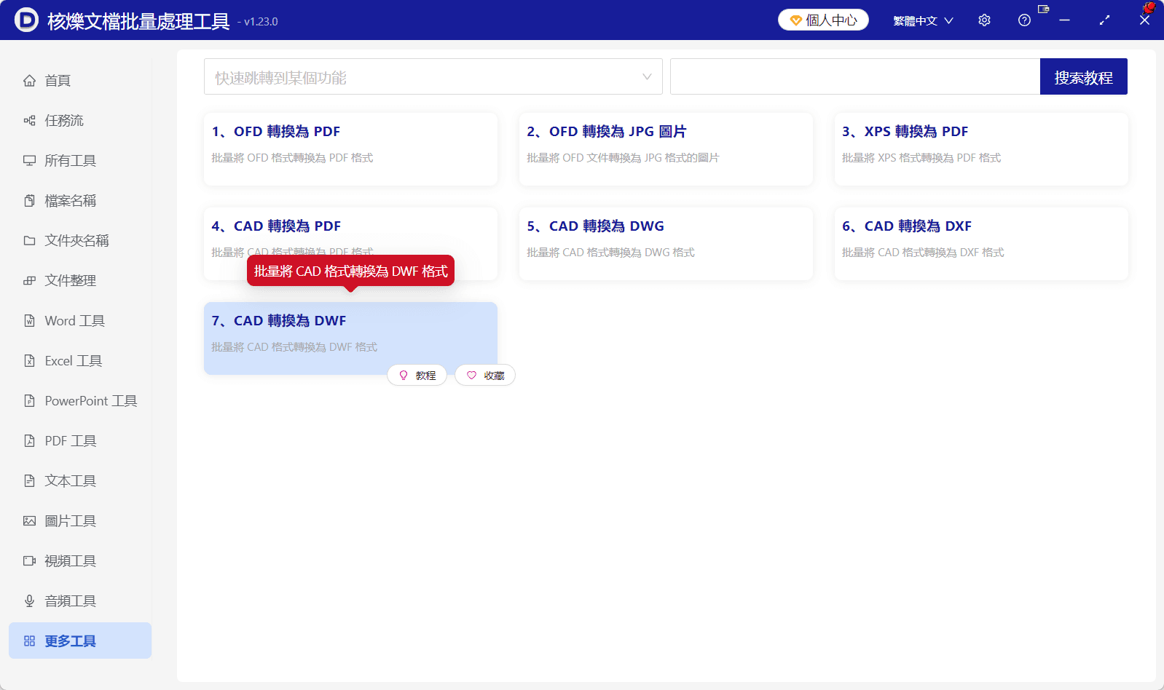1164x690 pixels.
Task: Click the resize arrows icon in title bar
Action: point(1104,20)
